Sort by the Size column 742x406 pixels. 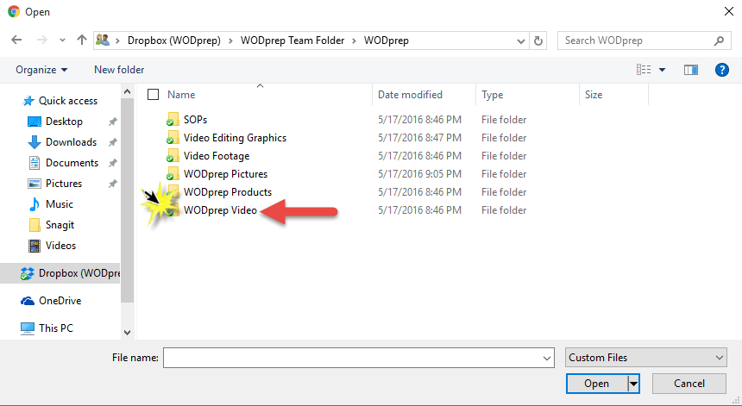[x=594, y=95]
